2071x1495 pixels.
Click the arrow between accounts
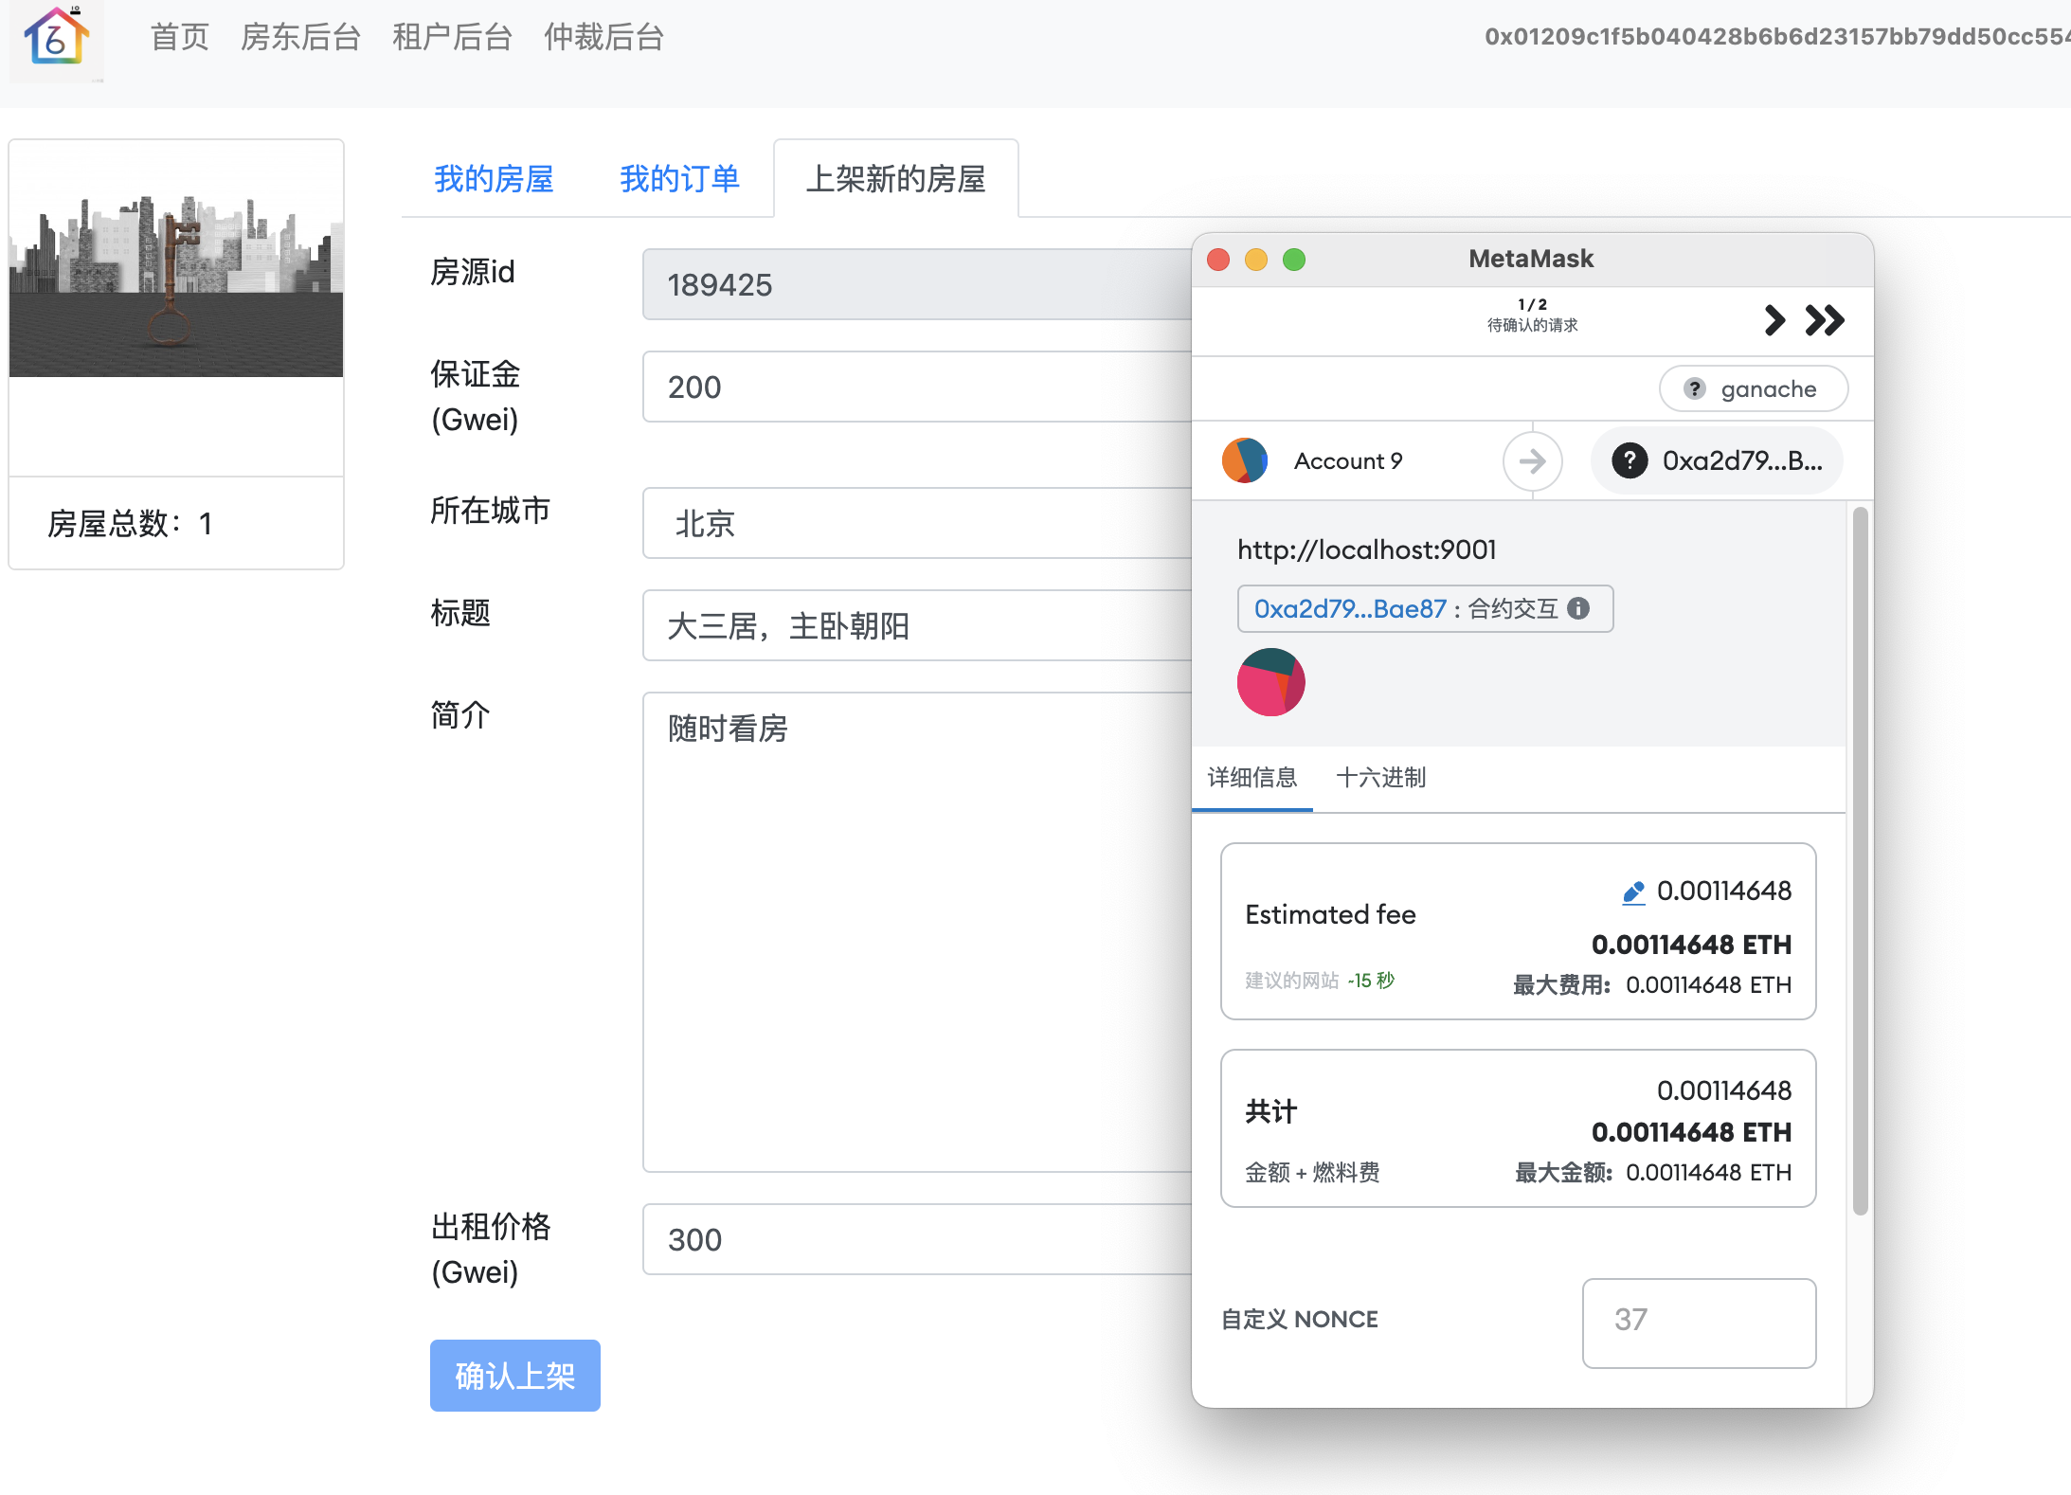coord(1533,461)
